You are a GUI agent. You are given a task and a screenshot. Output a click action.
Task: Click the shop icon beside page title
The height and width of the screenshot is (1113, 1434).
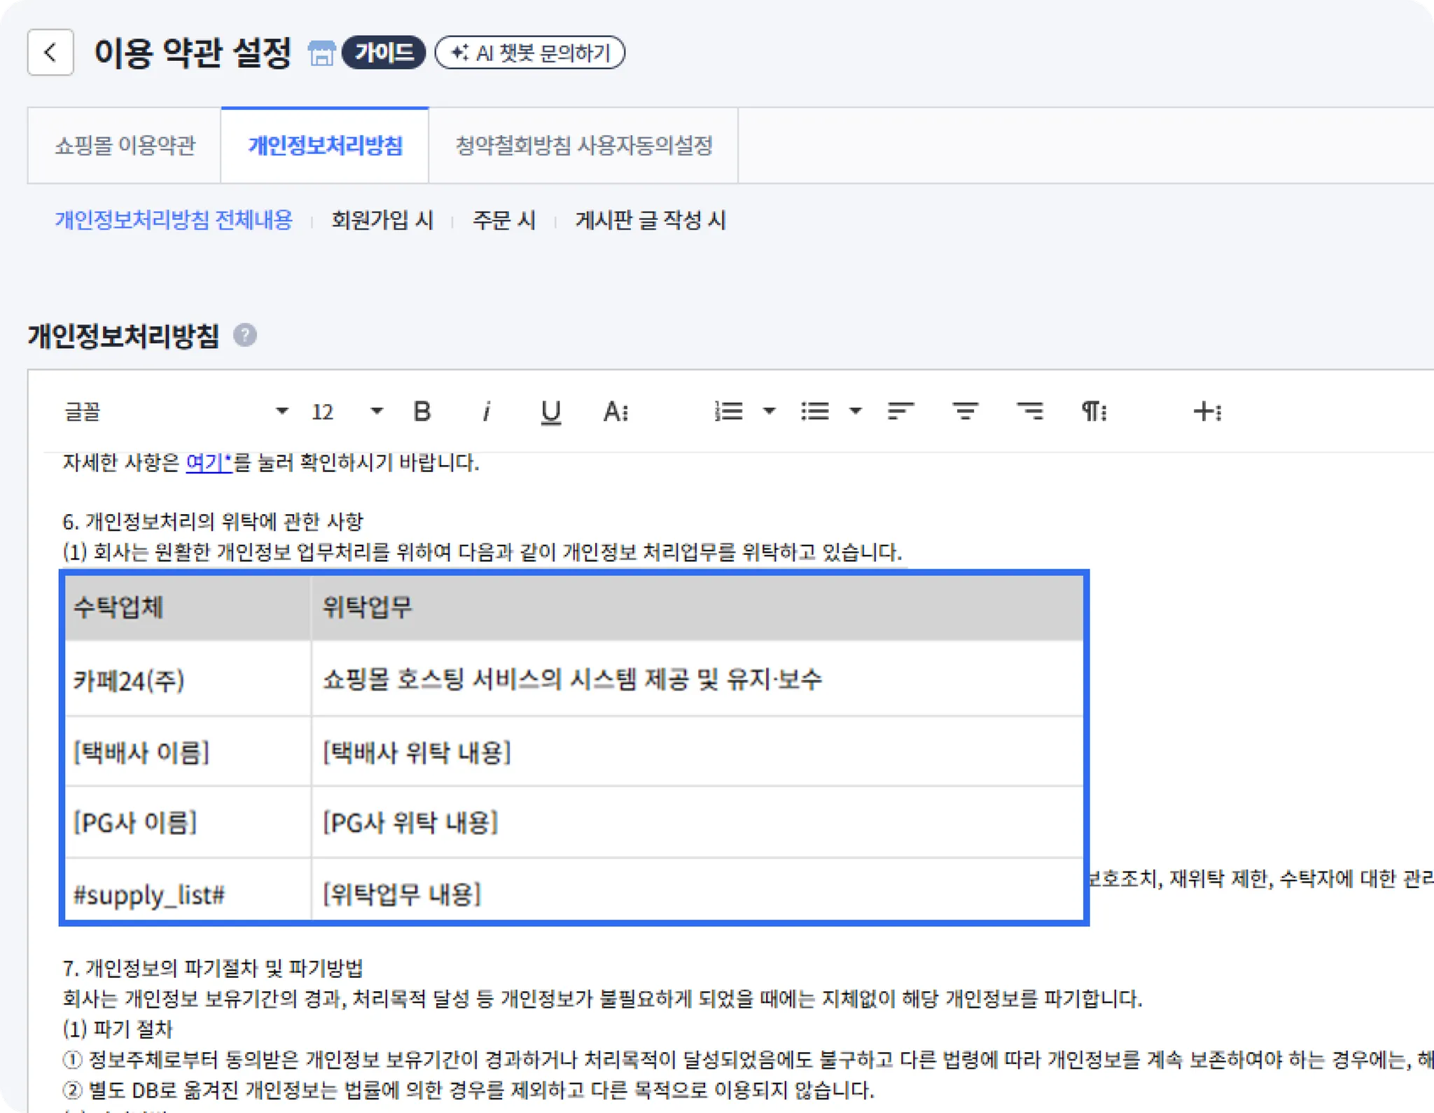click(321, 53)
